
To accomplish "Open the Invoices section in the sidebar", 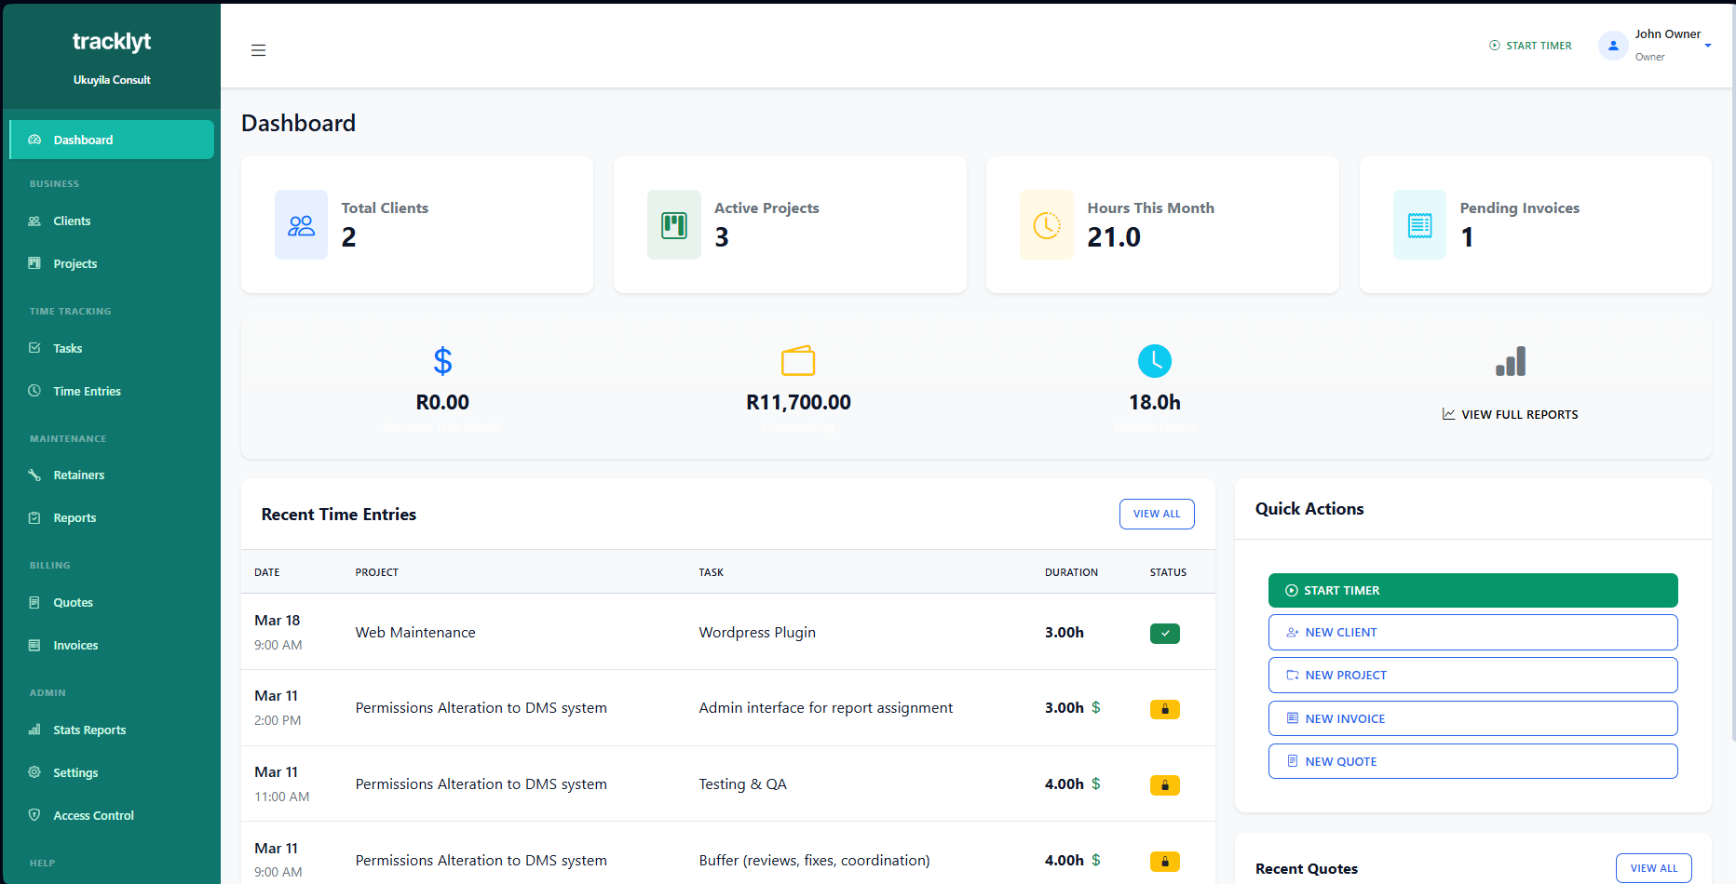I will 75,645.
